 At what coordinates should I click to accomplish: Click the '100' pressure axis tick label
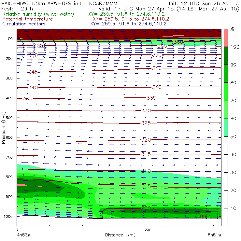coord(9,39)
